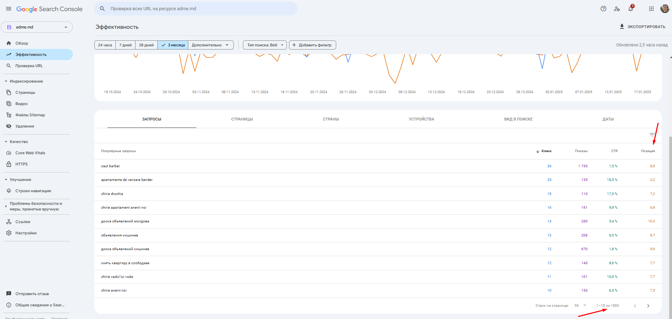Open the search type Web dropdown
The width and height of the screenshot is (672, 319).
pos(265,45)
